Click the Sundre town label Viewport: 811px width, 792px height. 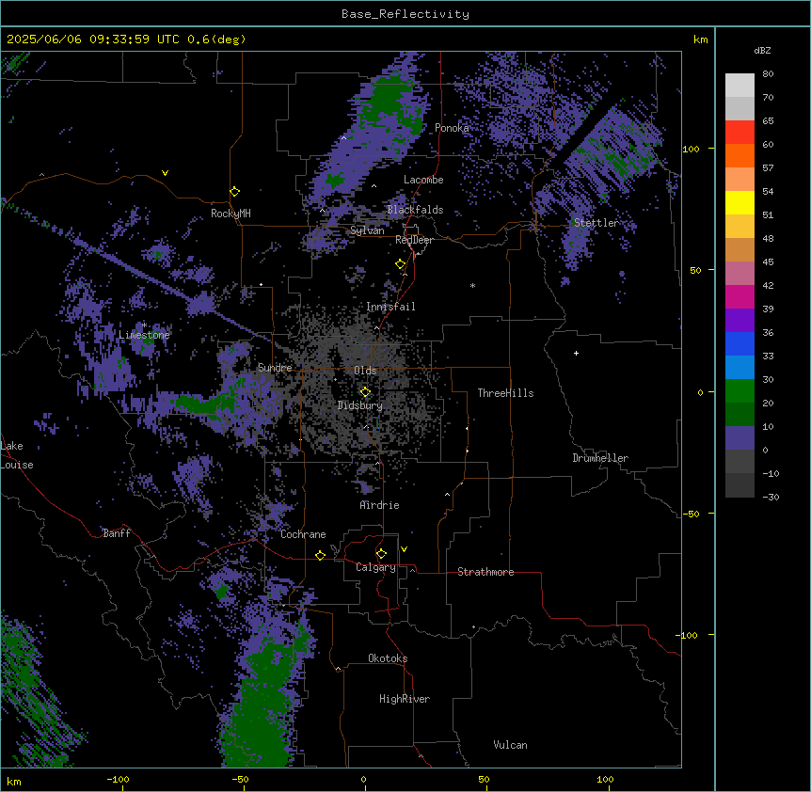pos(275,368)
